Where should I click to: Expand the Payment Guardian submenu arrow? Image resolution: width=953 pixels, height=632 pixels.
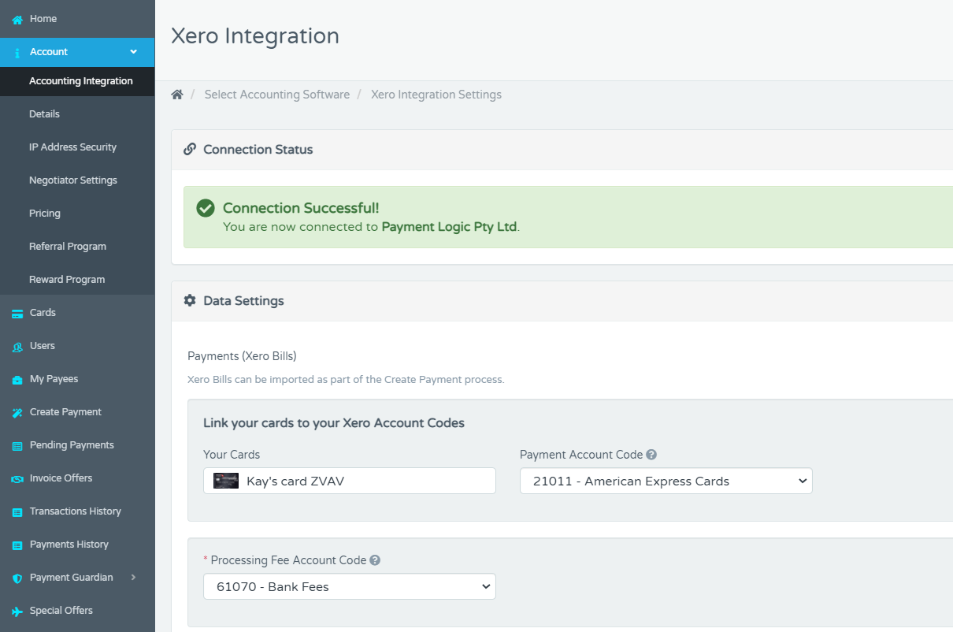(x=133, y=578)
